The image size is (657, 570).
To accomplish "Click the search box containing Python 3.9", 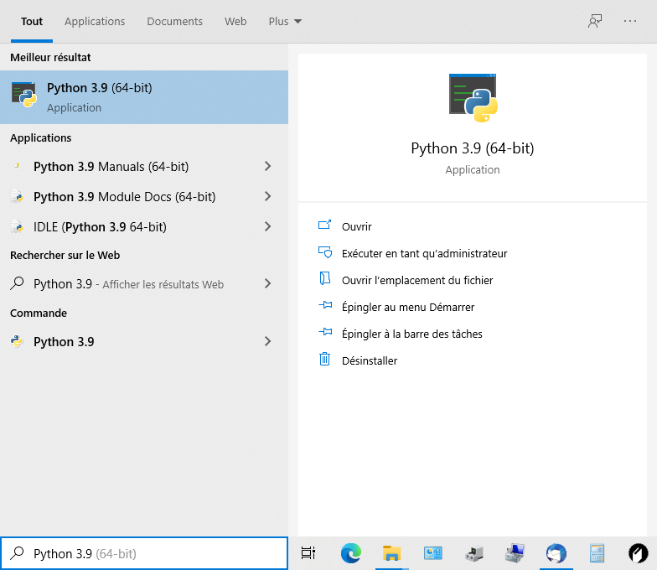I will [144, 553].
